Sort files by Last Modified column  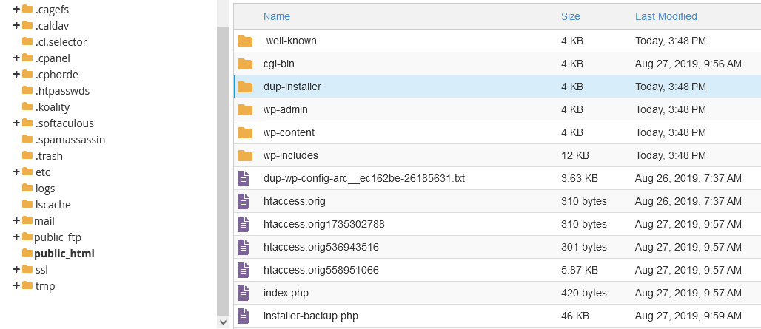point(666,16)
